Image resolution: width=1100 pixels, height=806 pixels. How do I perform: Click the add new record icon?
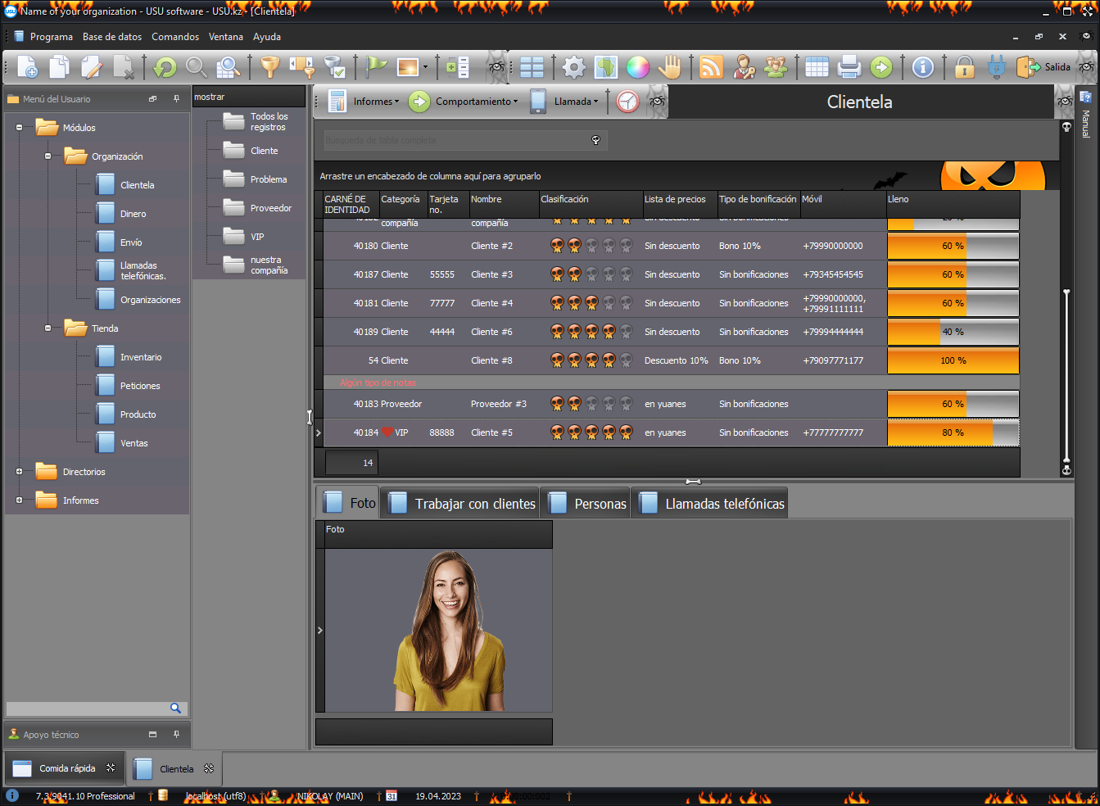click(x=27, y=67)
